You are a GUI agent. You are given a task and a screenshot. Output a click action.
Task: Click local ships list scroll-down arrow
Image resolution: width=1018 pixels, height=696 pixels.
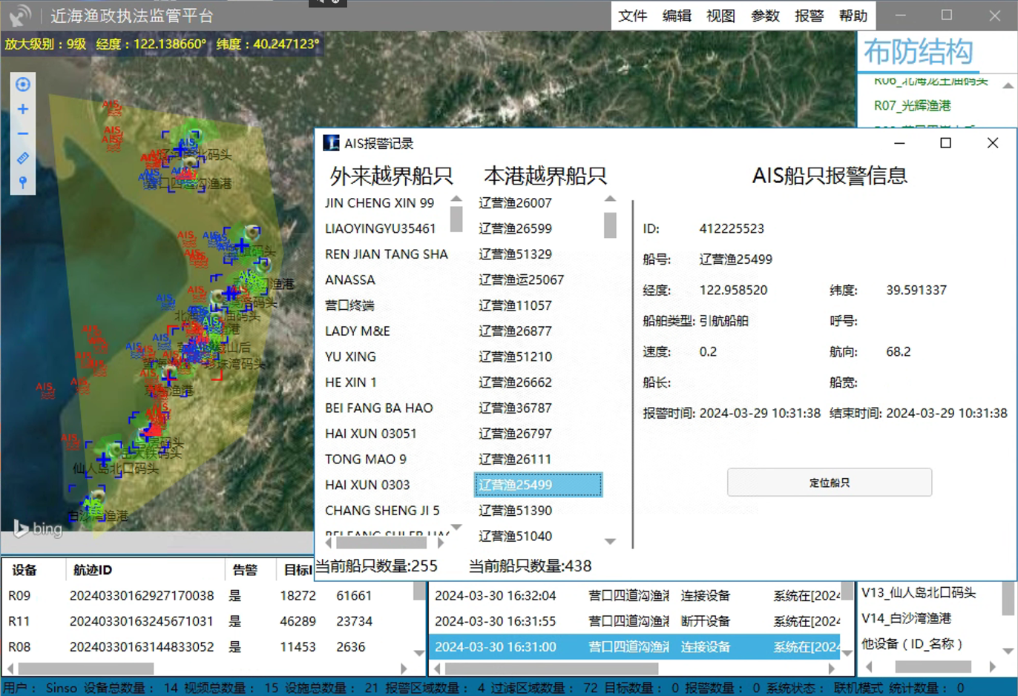tap(610, 541)
